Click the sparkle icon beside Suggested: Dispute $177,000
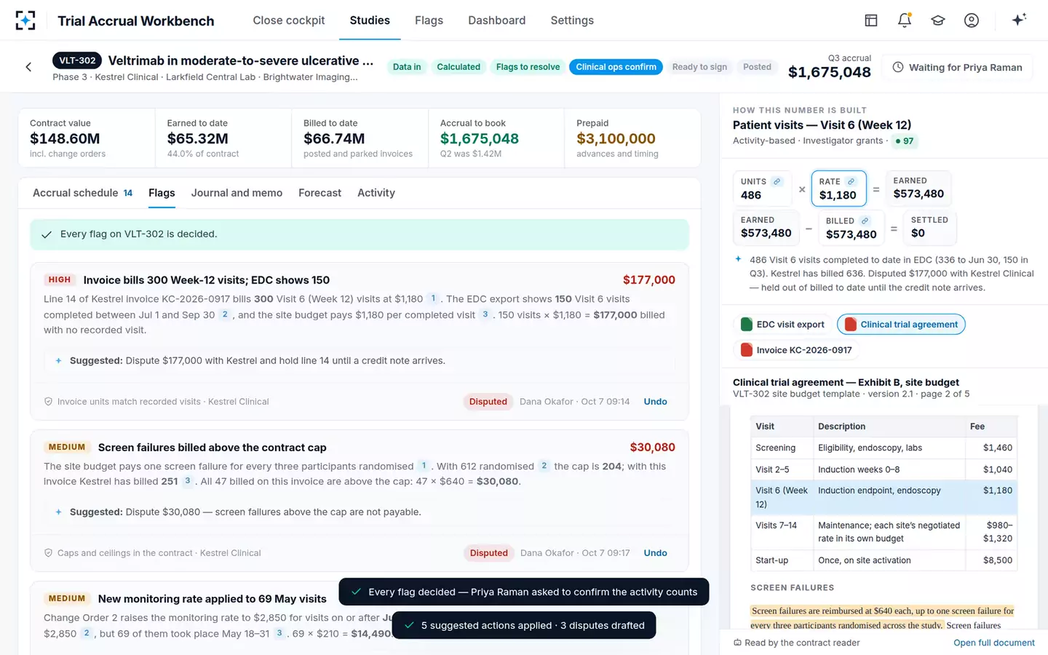The image size is (1048, 655). [58, 360]
